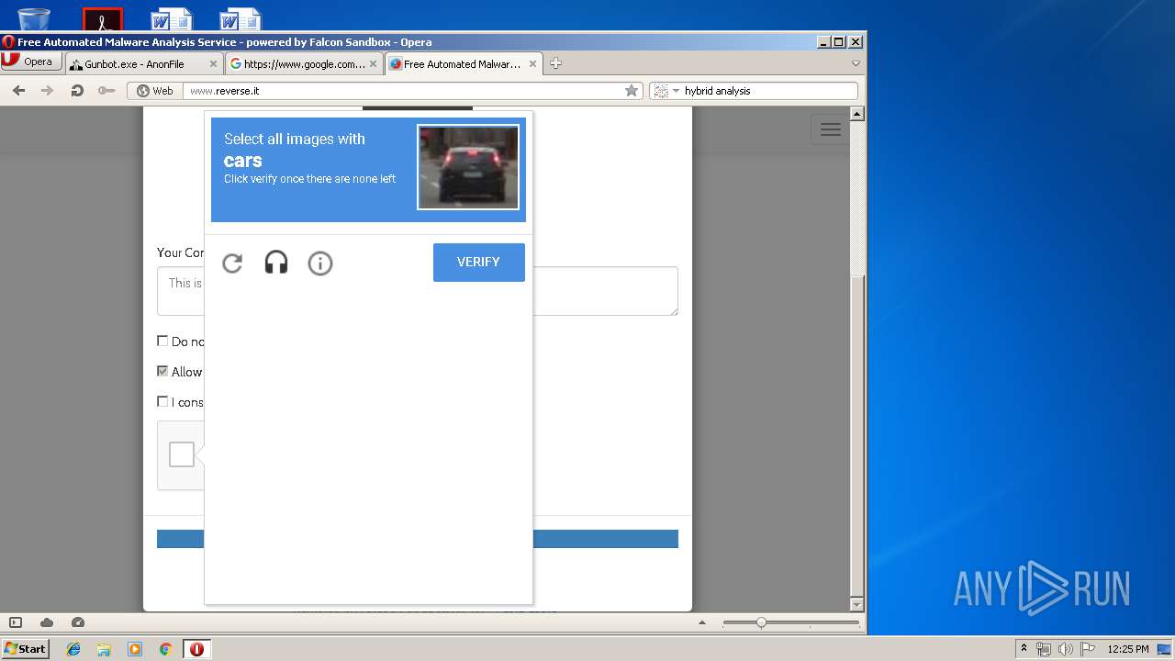The height and width of the screenshot is (661, 1175).
Task: Click Opera taskbar button
Action: pos(196,649)
